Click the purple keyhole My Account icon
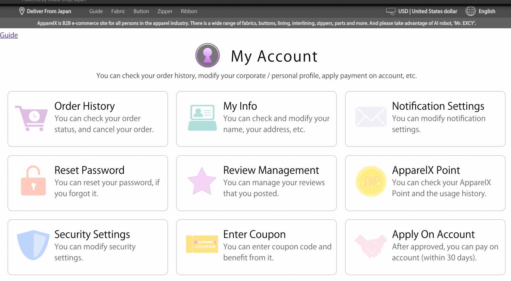511x281 pixels. 207,55
